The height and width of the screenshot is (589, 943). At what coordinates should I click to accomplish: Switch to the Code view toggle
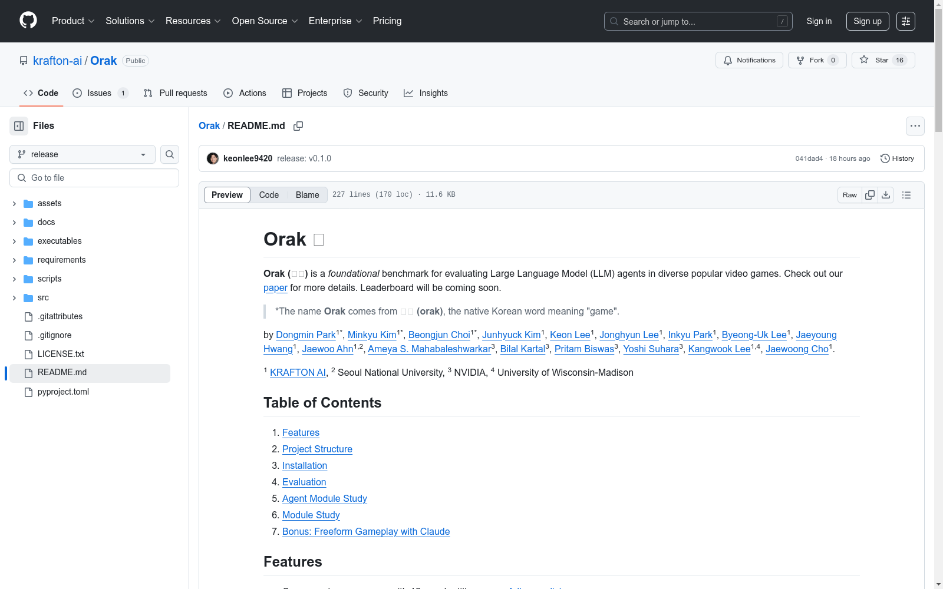269,195
